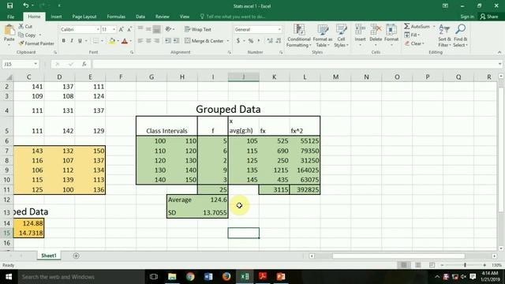505x284 pixels.
Task: Open the Clear eraser dropdown
Action: 415,43
